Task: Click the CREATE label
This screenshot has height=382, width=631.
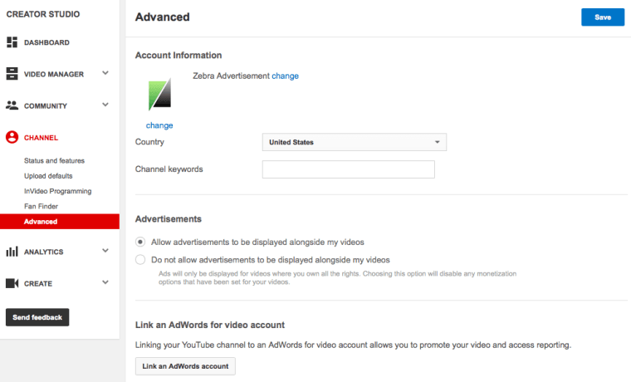Action: 38,284
